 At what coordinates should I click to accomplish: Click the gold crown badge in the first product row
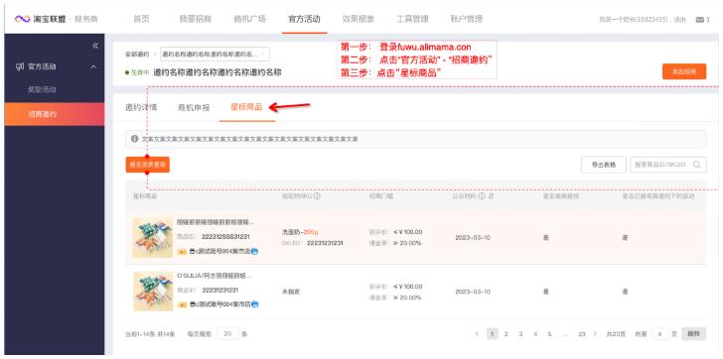182,252
